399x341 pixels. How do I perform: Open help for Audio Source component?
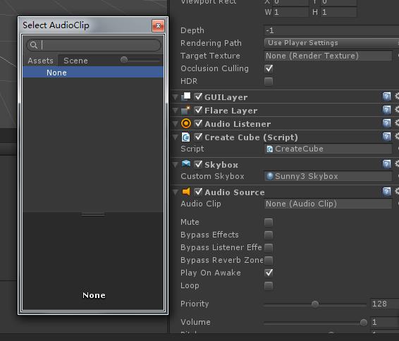386,192
